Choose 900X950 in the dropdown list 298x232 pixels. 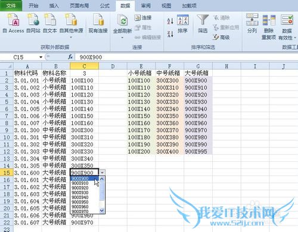pos(85,202)
